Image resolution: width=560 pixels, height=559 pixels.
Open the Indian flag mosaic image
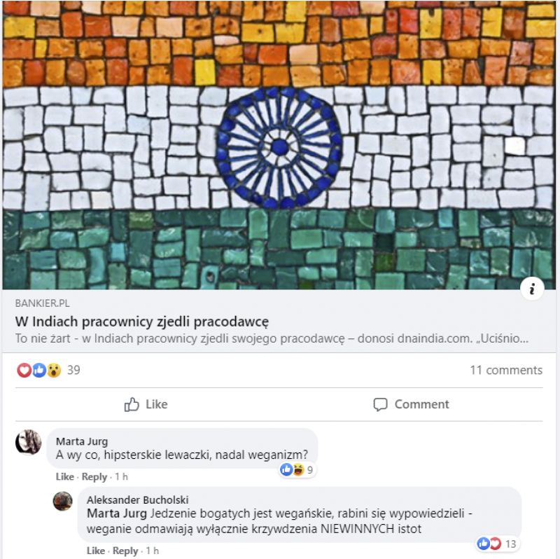279,145
